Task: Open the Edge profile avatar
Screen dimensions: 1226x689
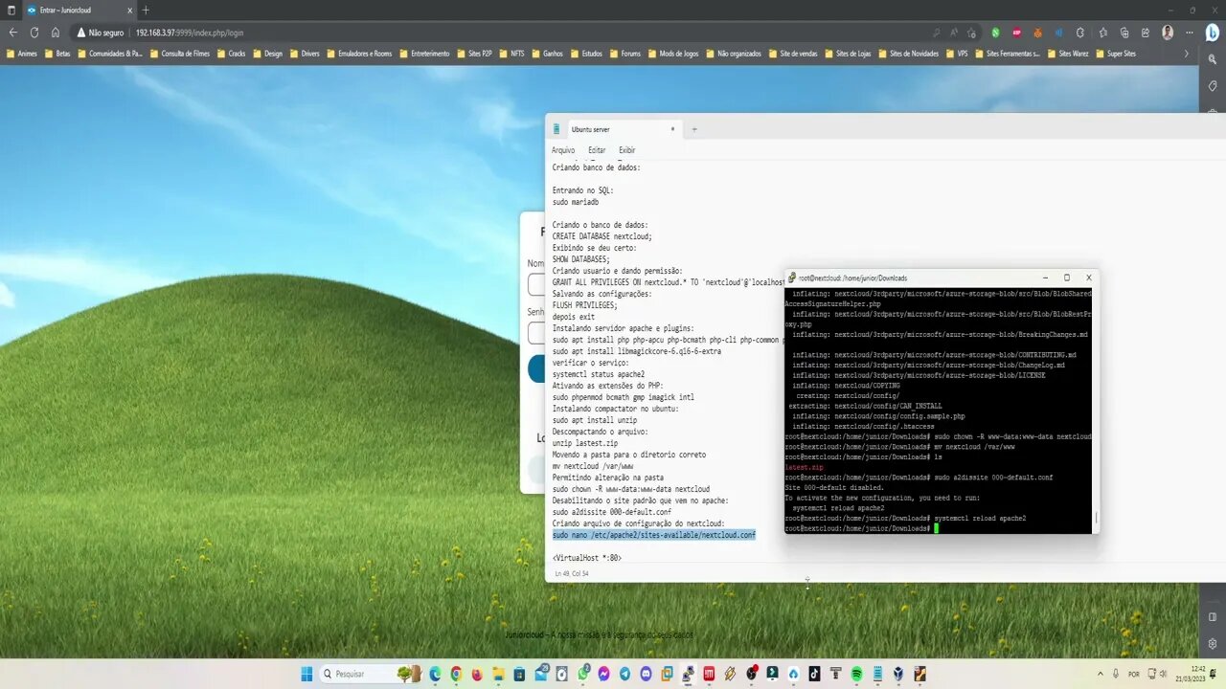Action: 1168,32
